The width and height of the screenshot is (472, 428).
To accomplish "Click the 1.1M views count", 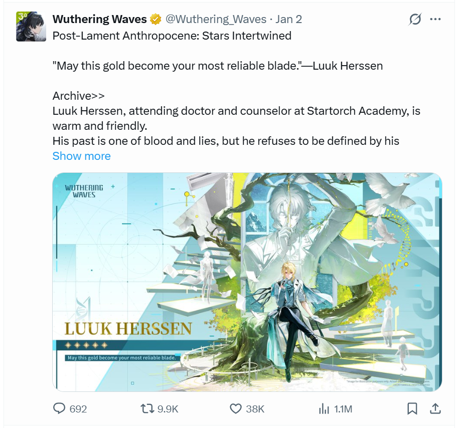I will (x=343, y=409).
